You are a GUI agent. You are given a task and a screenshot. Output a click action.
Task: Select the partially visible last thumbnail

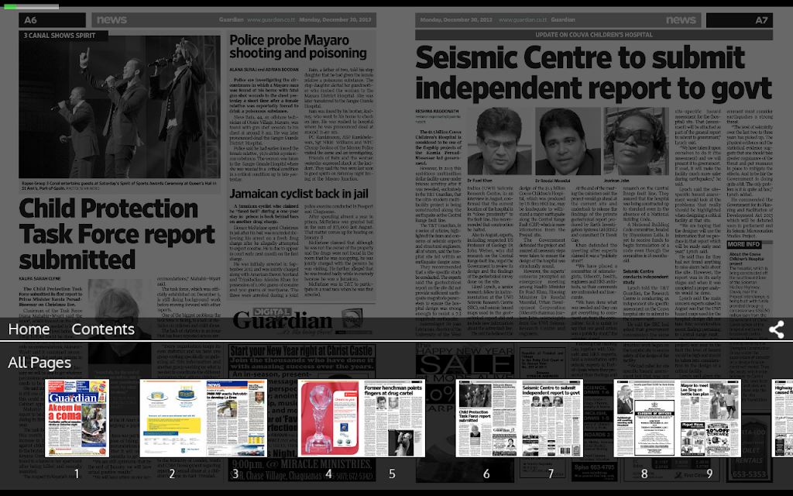(782, 418)
